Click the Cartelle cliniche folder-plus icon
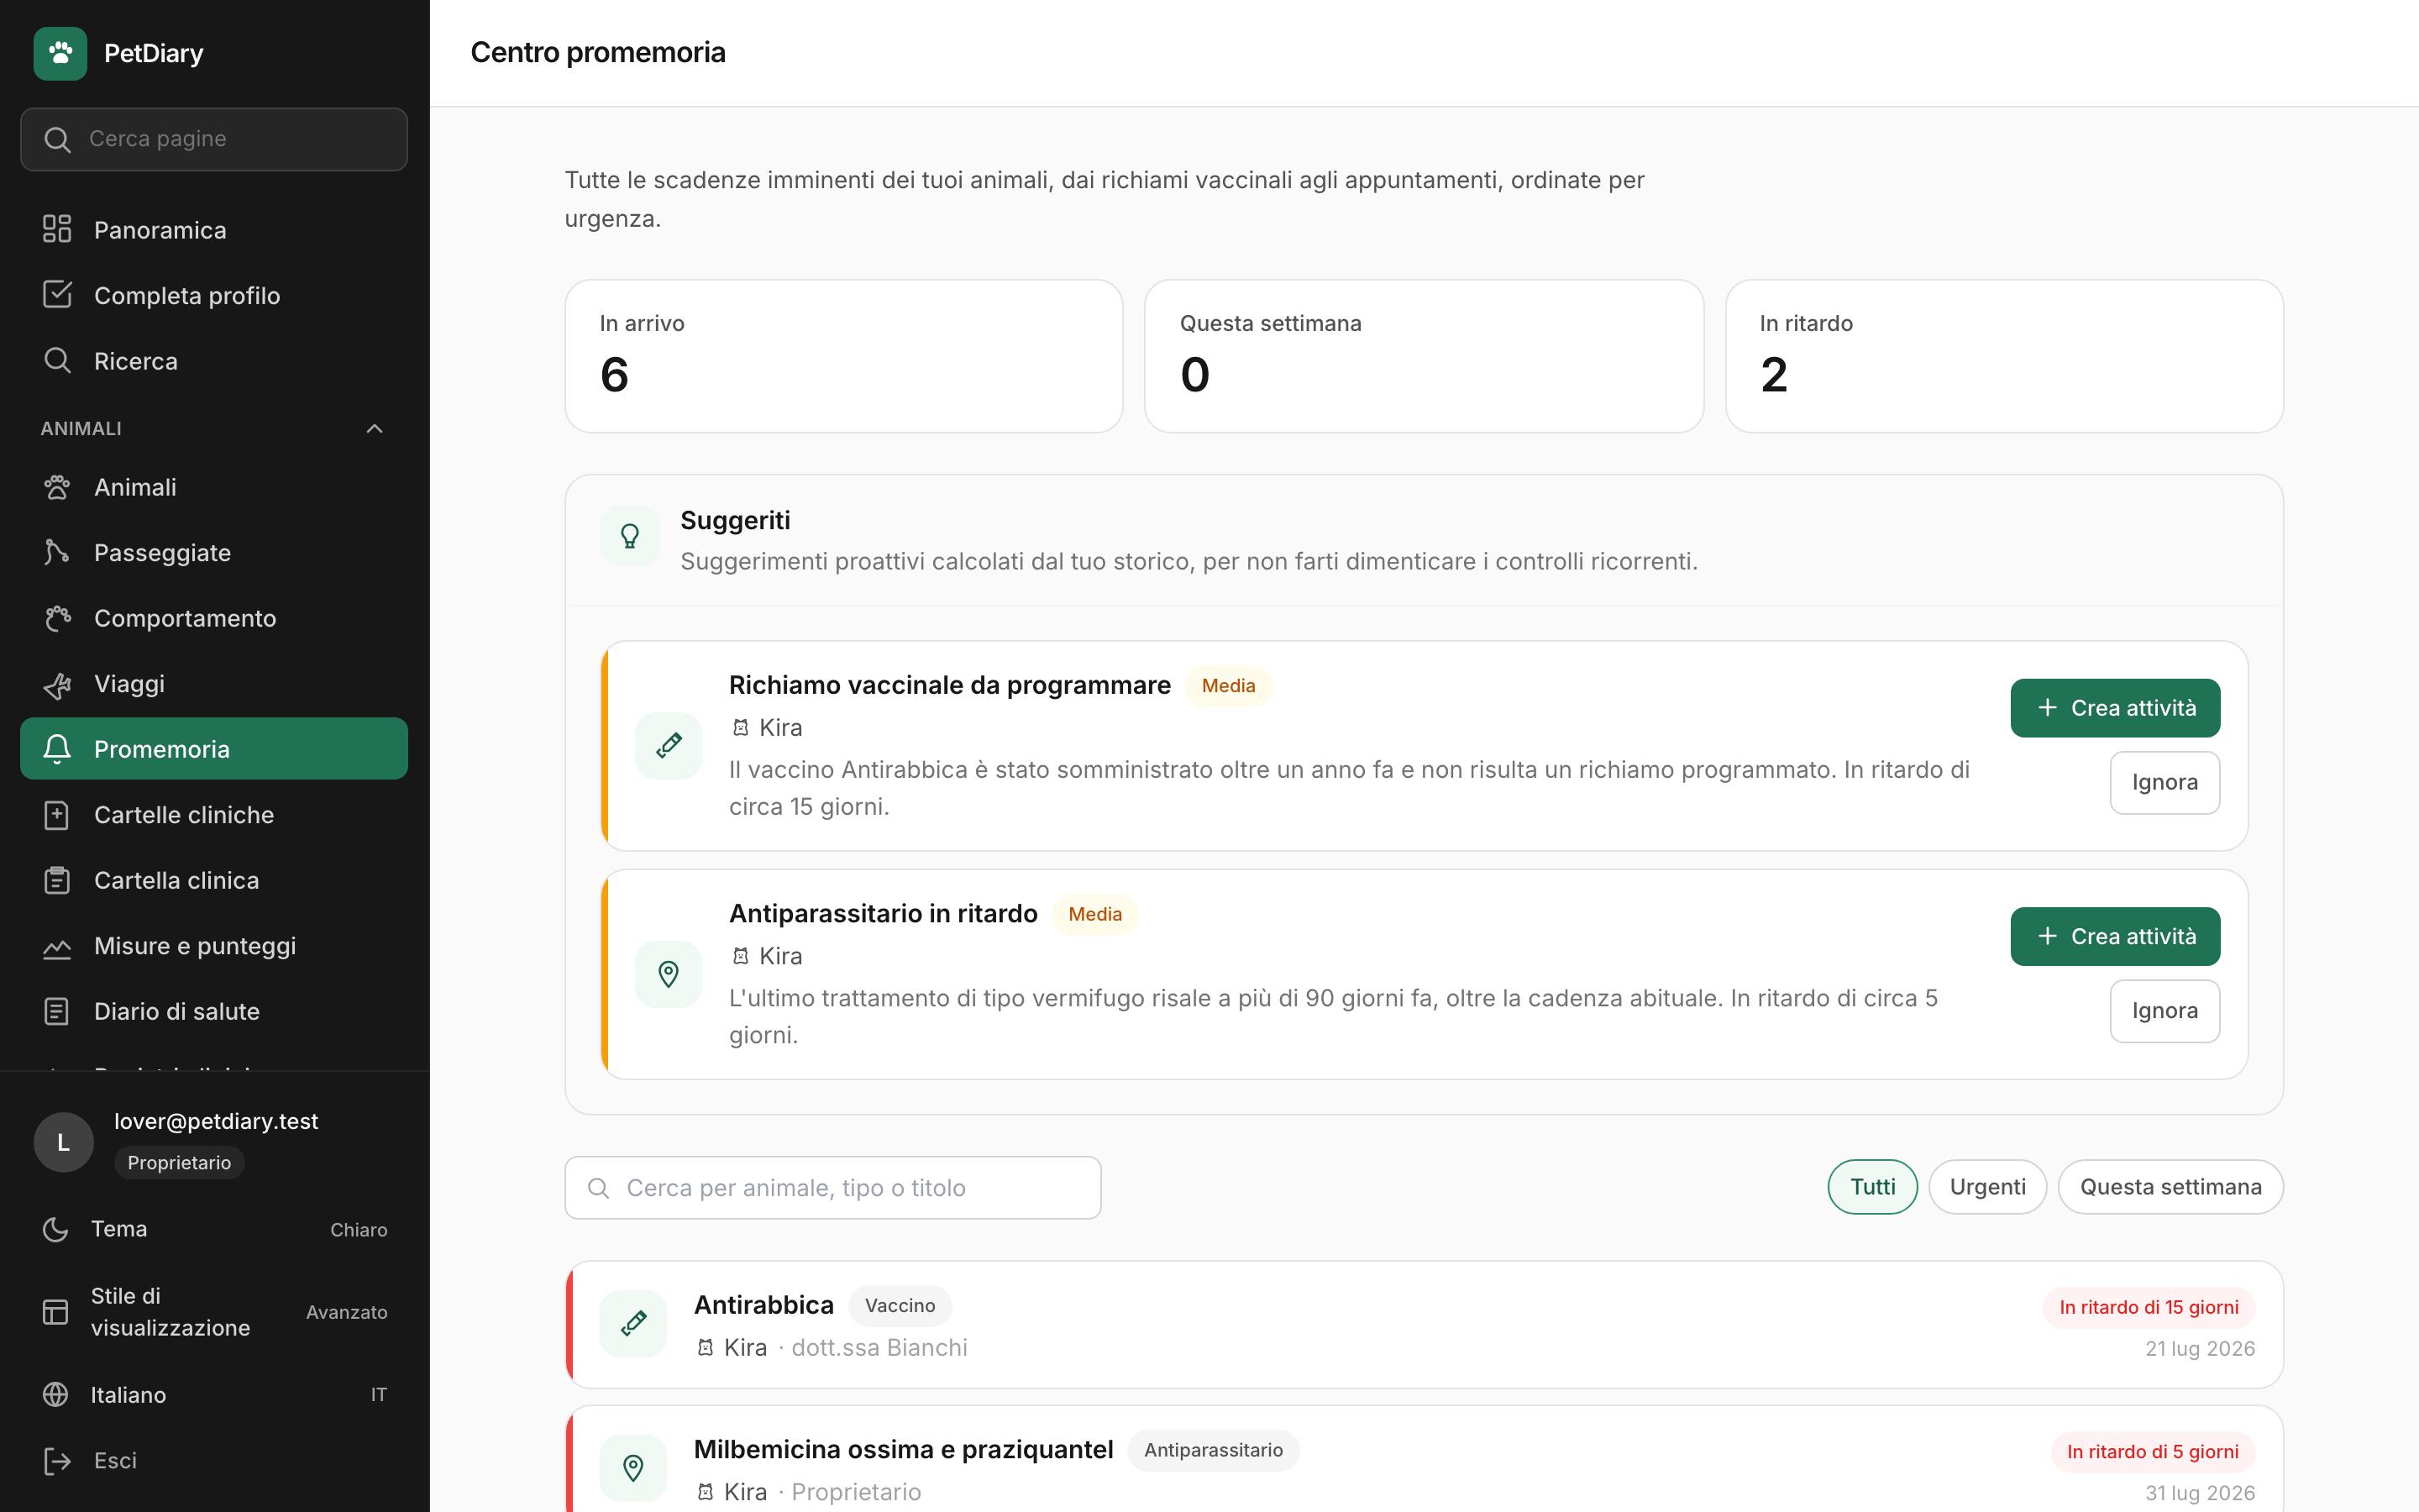The width and height of the screenshot is (2419, 1512). point(57,815)
